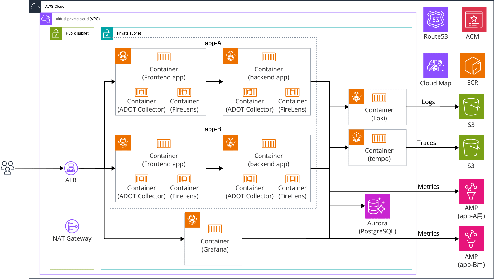Click the Container (tempo) label text
This screenshot has width=494, height=279.
(379, 155)
